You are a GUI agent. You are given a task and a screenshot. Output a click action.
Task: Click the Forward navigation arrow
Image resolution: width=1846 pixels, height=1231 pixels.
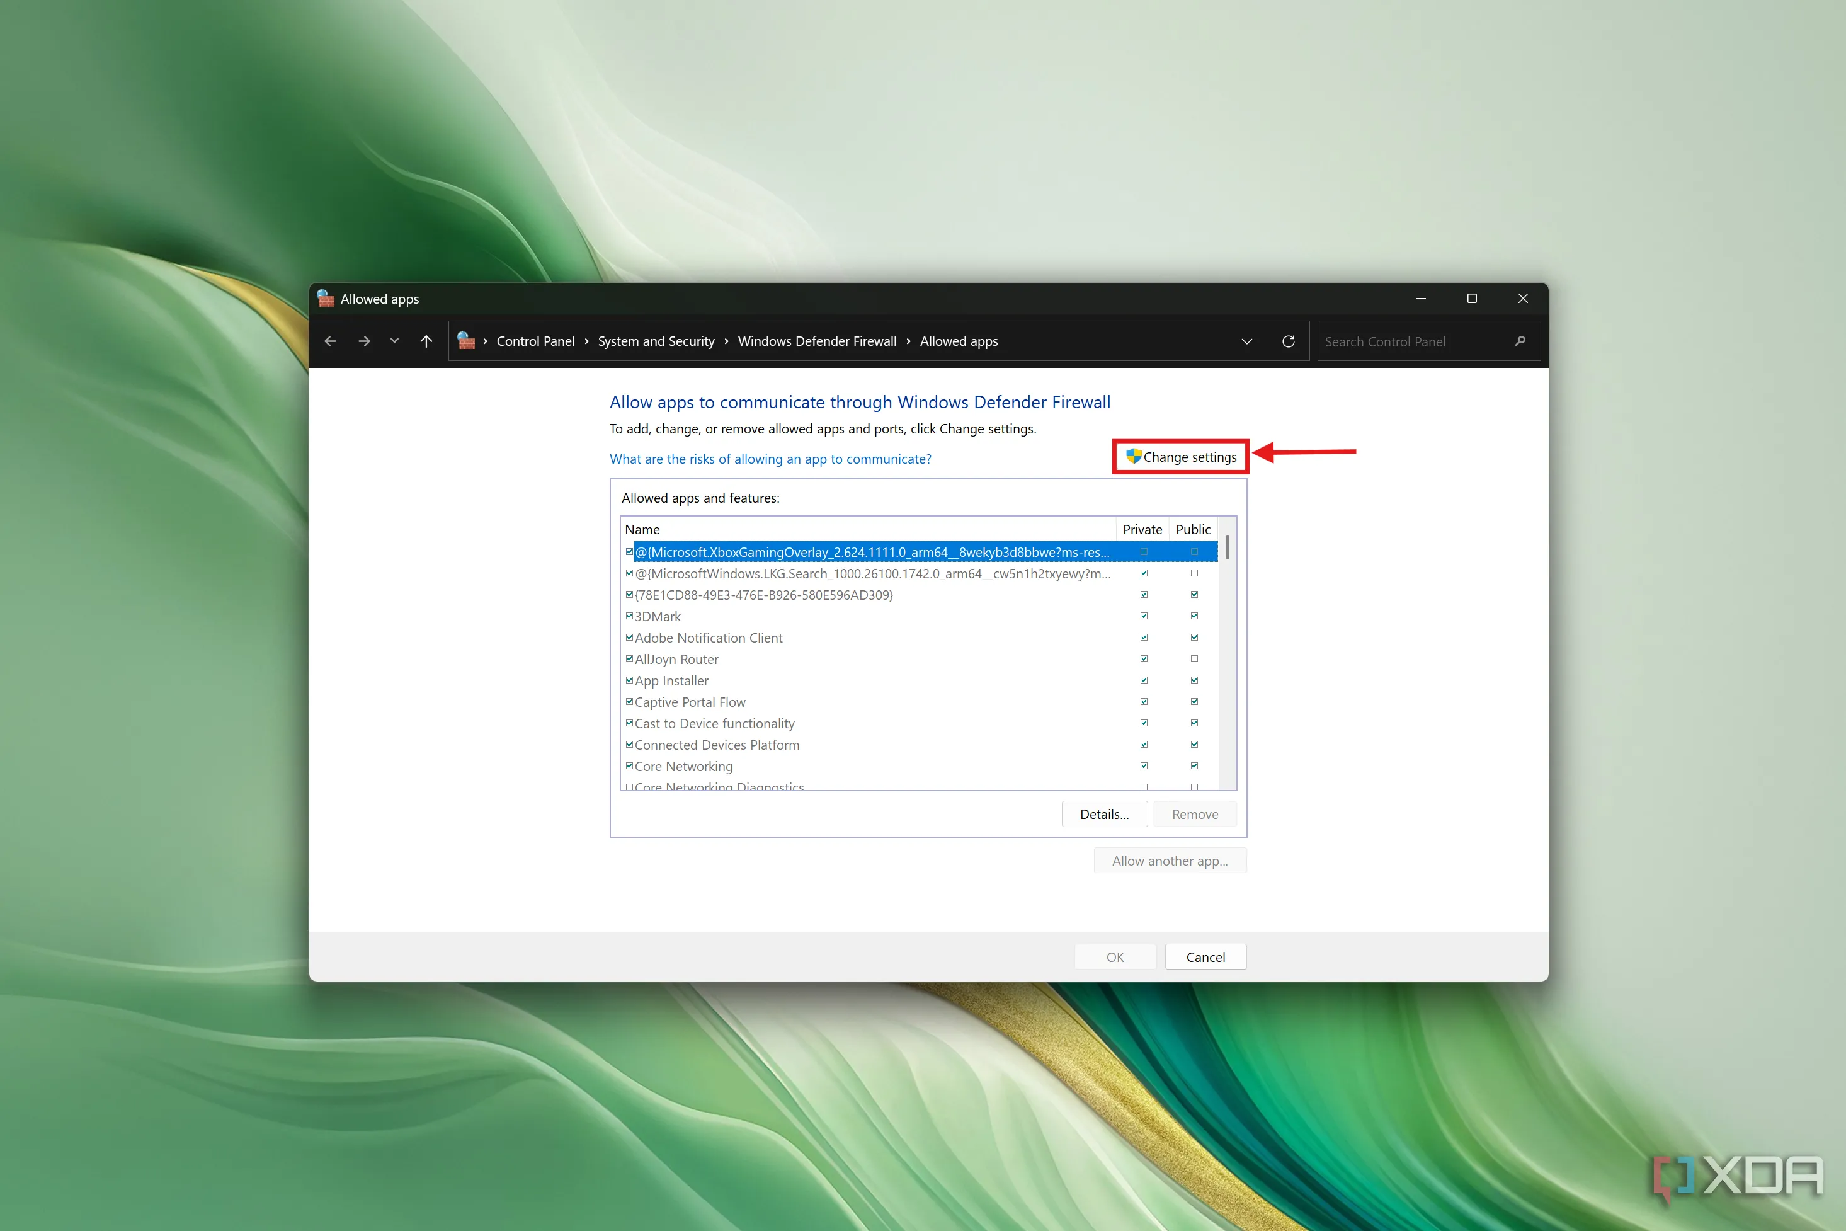pos(364,341)
